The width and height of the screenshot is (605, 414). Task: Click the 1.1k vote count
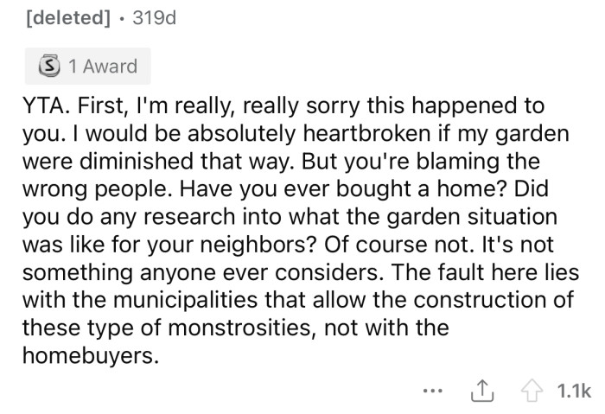(570, 392)
